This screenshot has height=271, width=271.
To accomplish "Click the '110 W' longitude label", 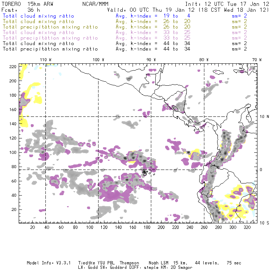I will pyautogui.click(x=46, y=60).
